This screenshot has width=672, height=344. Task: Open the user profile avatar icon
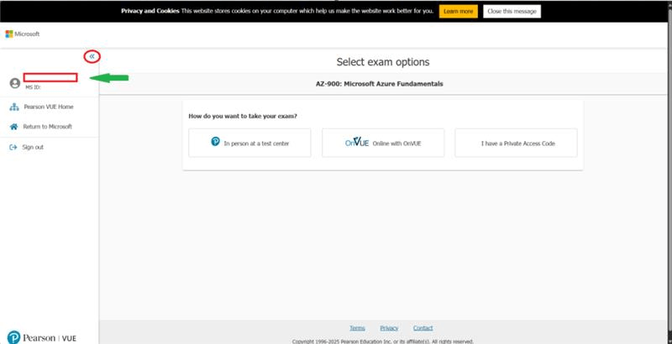click(x=15, y=83)
